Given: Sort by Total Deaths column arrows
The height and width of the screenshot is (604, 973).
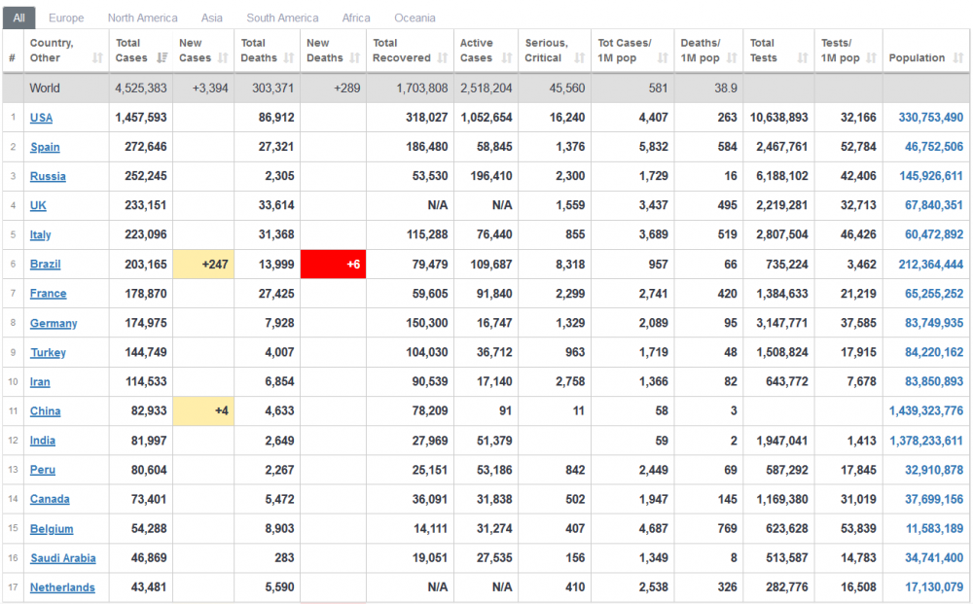Looking at the screenshot, I should (x=289, y=58).
